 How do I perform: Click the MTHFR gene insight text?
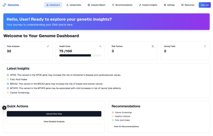click(66, 88)
